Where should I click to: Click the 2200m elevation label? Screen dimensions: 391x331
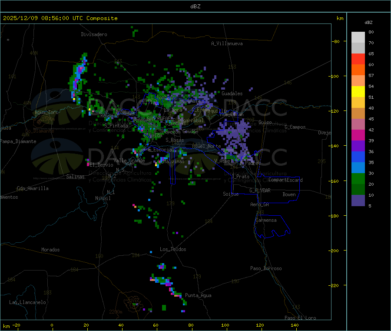point(116,312)
